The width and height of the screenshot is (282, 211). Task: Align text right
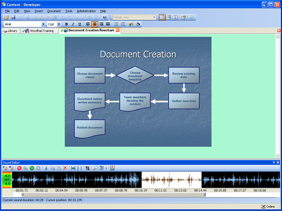(101, 24)
